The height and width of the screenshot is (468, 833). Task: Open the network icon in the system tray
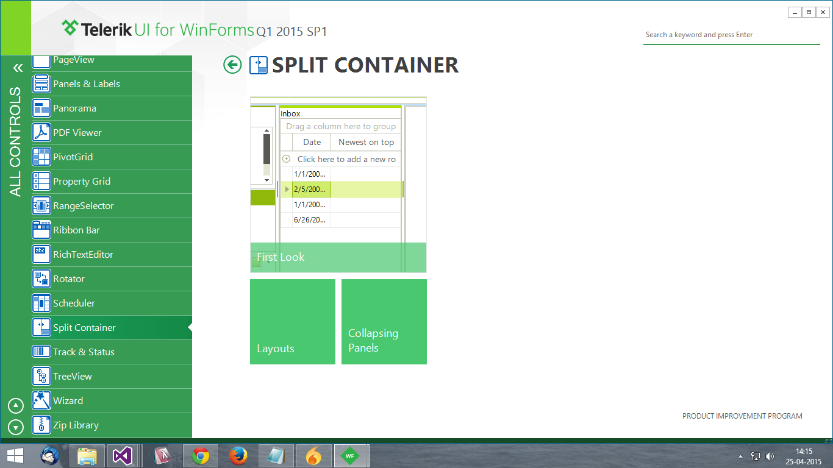point(756,456)
